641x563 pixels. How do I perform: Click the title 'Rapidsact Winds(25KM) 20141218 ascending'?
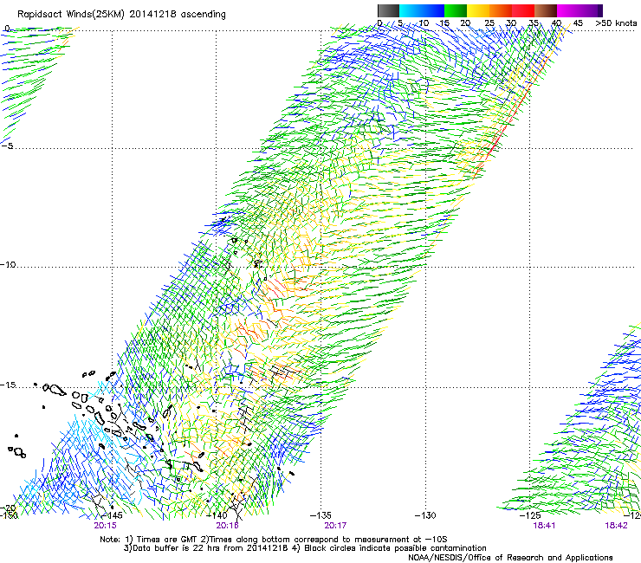121,15
